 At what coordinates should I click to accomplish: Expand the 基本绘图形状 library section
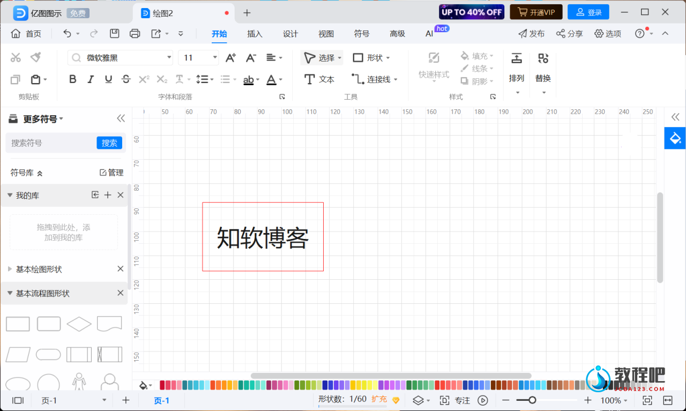(x=10, y=269)
